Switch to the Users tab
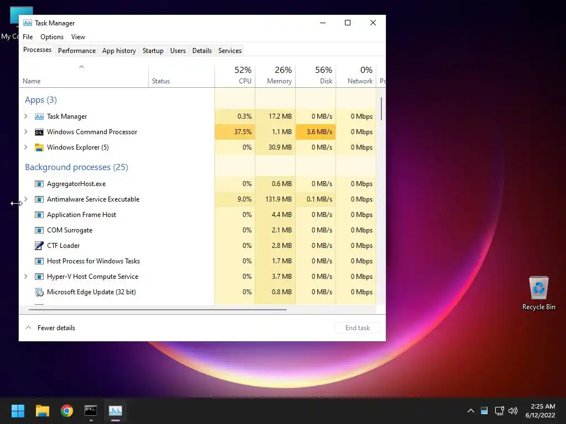The image size is (566, 424). pyautogui.click(x=178, y=51)
